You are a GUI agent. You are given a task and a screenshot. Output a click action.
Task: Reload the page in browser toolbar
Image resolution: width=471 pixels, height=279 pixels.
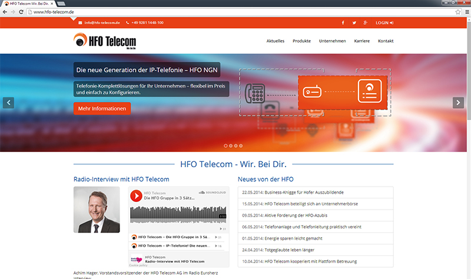coord(21,11)
